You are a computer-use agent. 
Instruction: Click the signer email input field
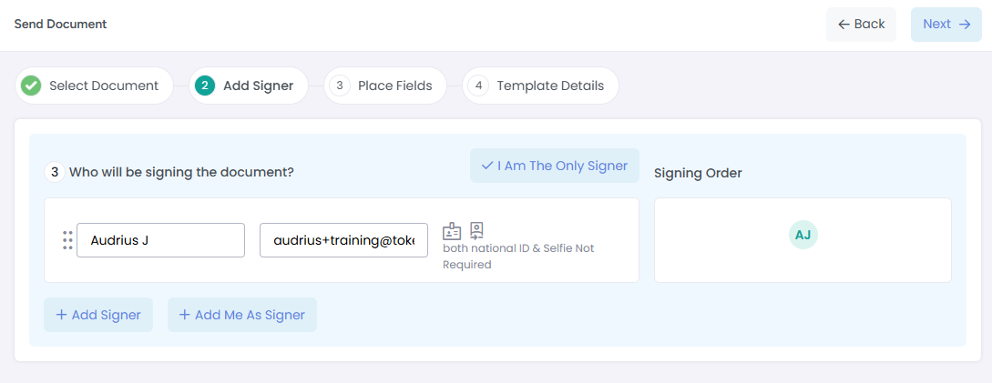(x=343, y=240)
